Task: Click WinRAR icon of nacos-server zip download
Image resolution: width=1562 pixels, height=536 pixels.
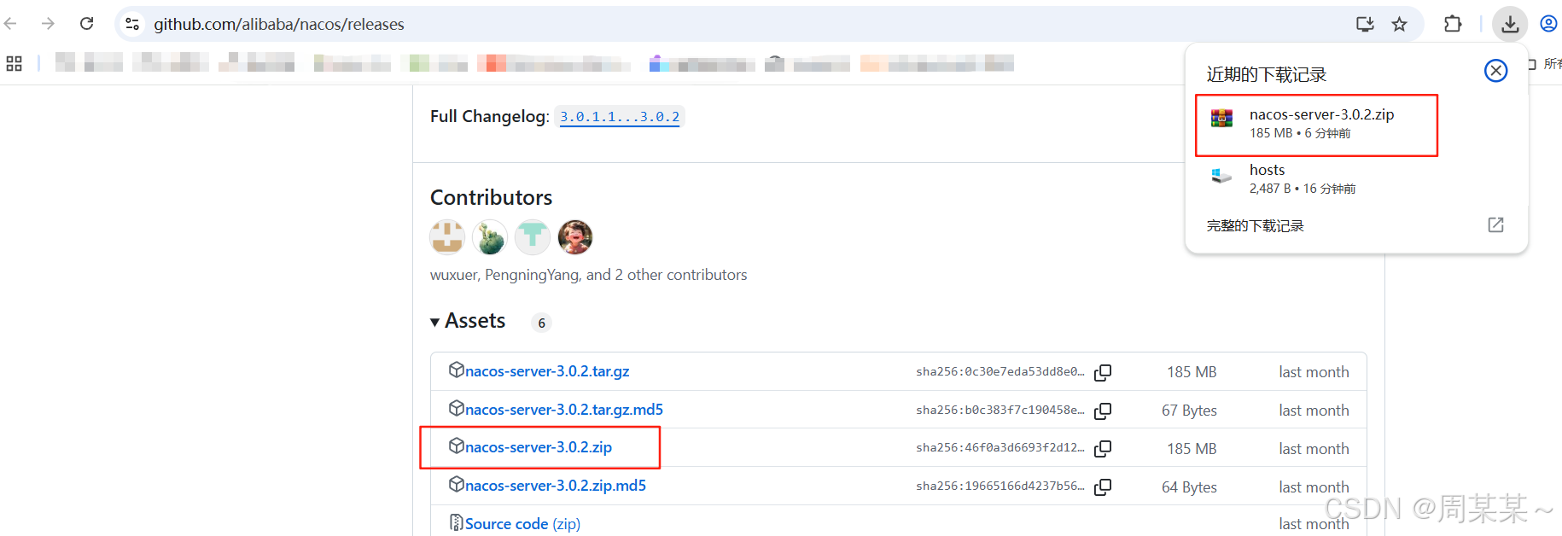Action: click(x=1221, y=119)
